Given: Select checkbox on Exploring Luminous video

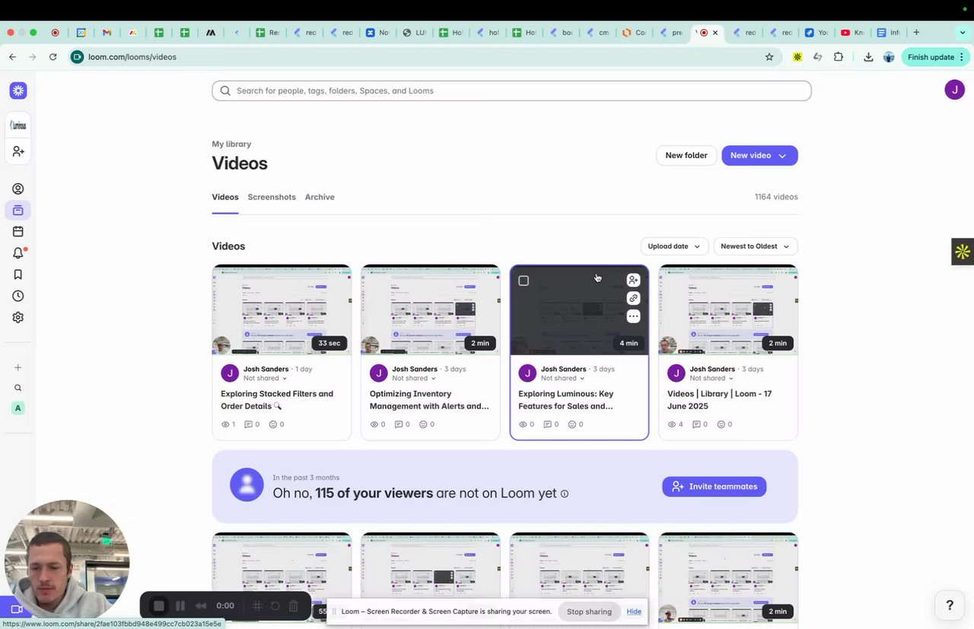Looking at the screenshot, I should 524,281.
